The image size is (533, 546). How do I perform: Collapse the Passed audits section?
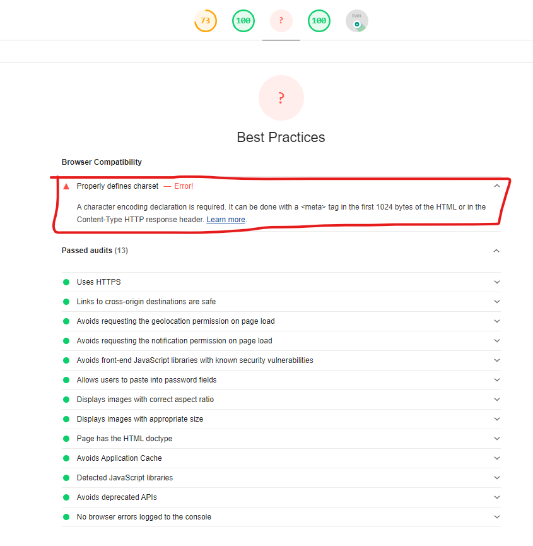pyautogui.click(x=496, y=251)
